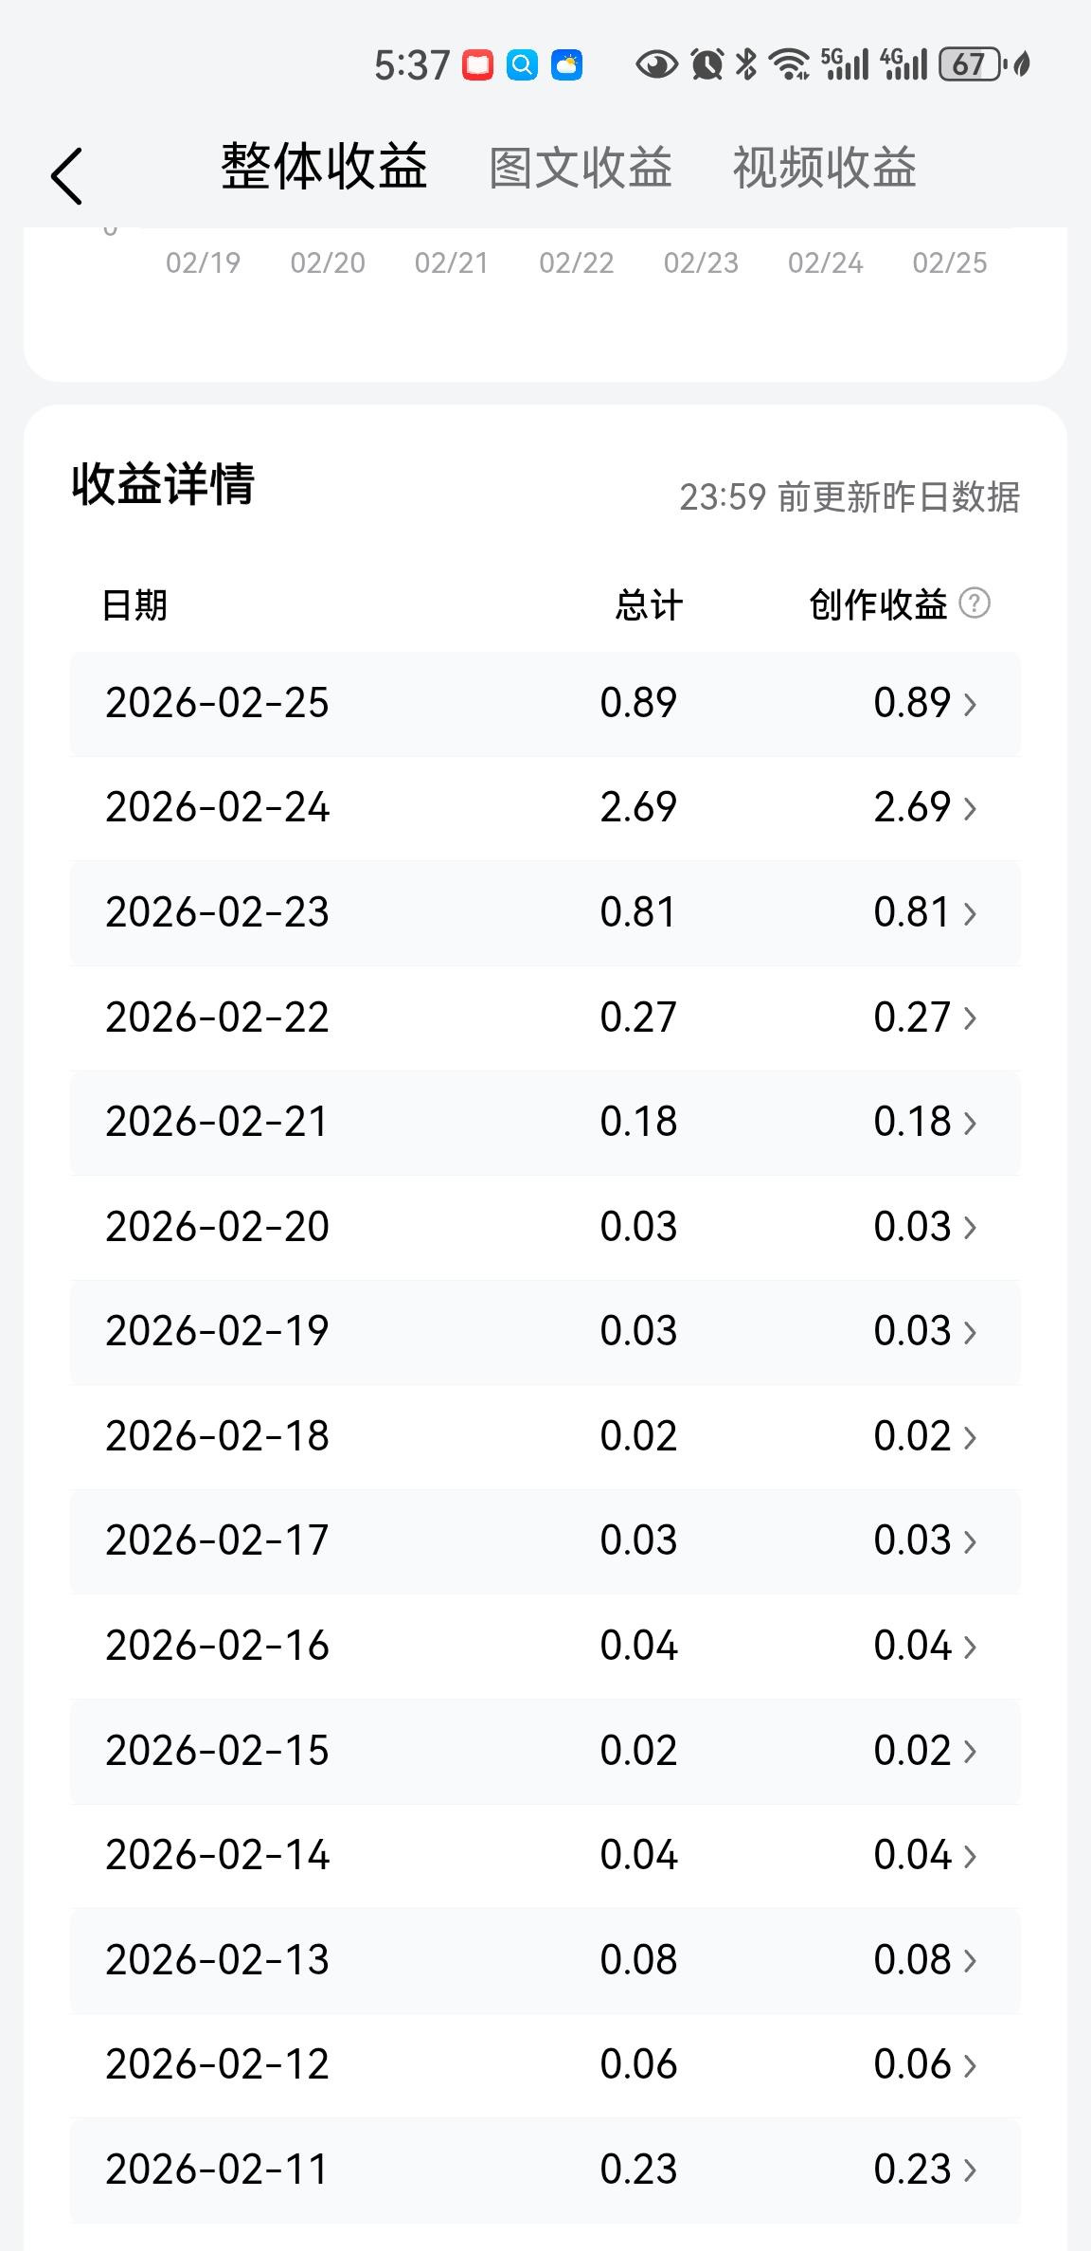
Task: Tap the 02/22 date on chart axis
Action: 576,262
